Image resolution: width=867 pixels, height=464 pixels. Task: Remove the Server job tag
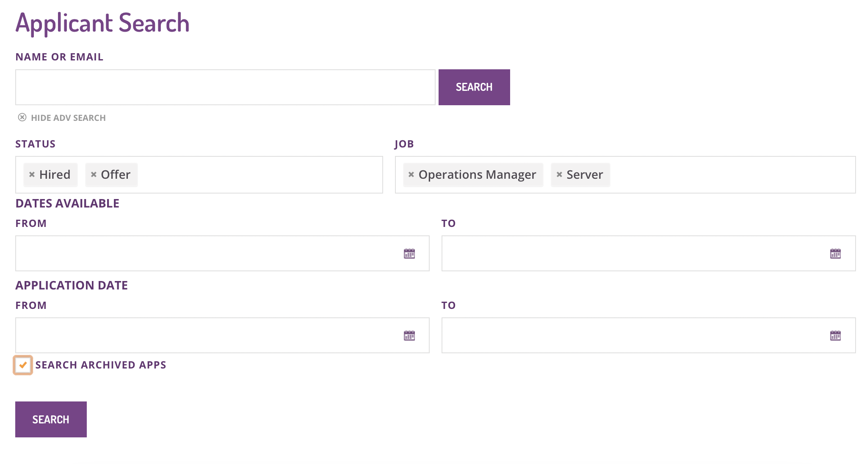tap(559, 175)
